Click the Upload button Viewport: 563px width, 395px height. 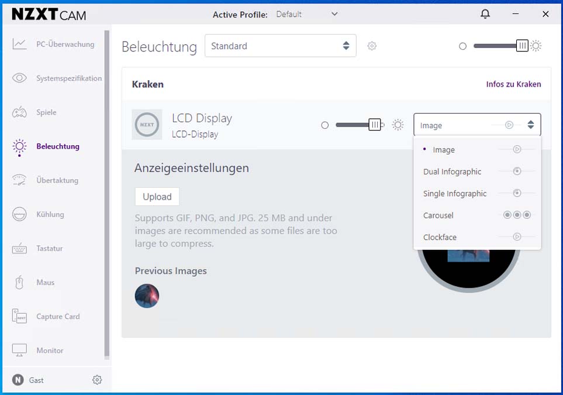157,197
